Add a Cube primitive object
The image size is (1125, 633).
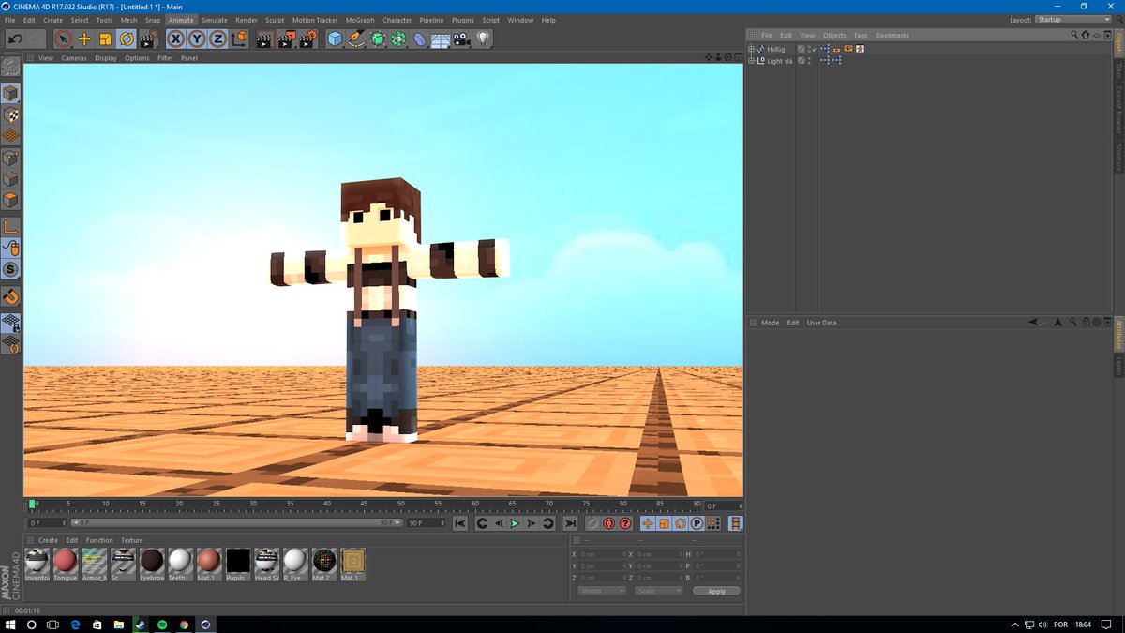tap(336, 38)
